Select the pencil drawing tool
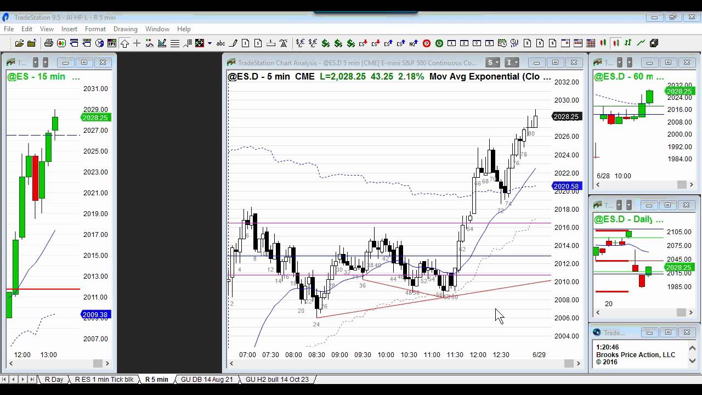This screenshot has height=395, width=702. 233,43
